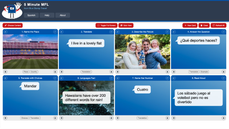This screenshot has width=229, height=129.
Task: Delete the '3. Describe the Picture' card
Action: coord(118,72)
